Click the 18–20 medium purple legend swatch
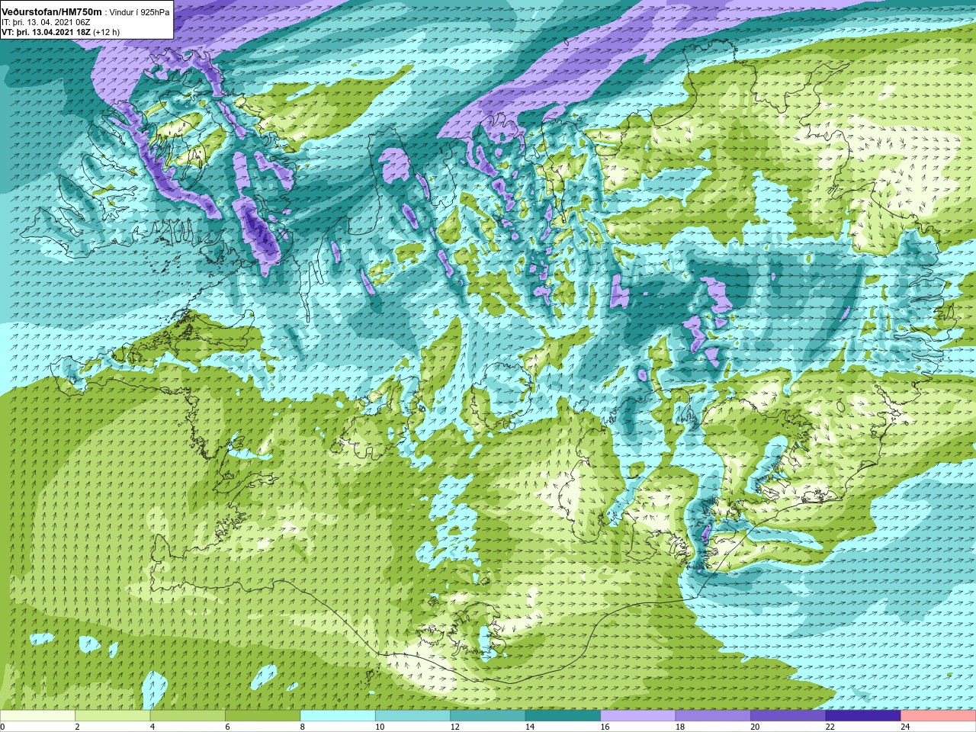 713,716
